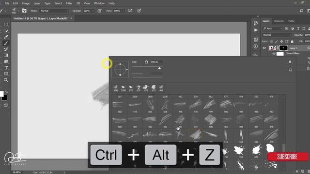
Task: Open the Brush Settings panel icon
Action: click(x=24, y=11)
